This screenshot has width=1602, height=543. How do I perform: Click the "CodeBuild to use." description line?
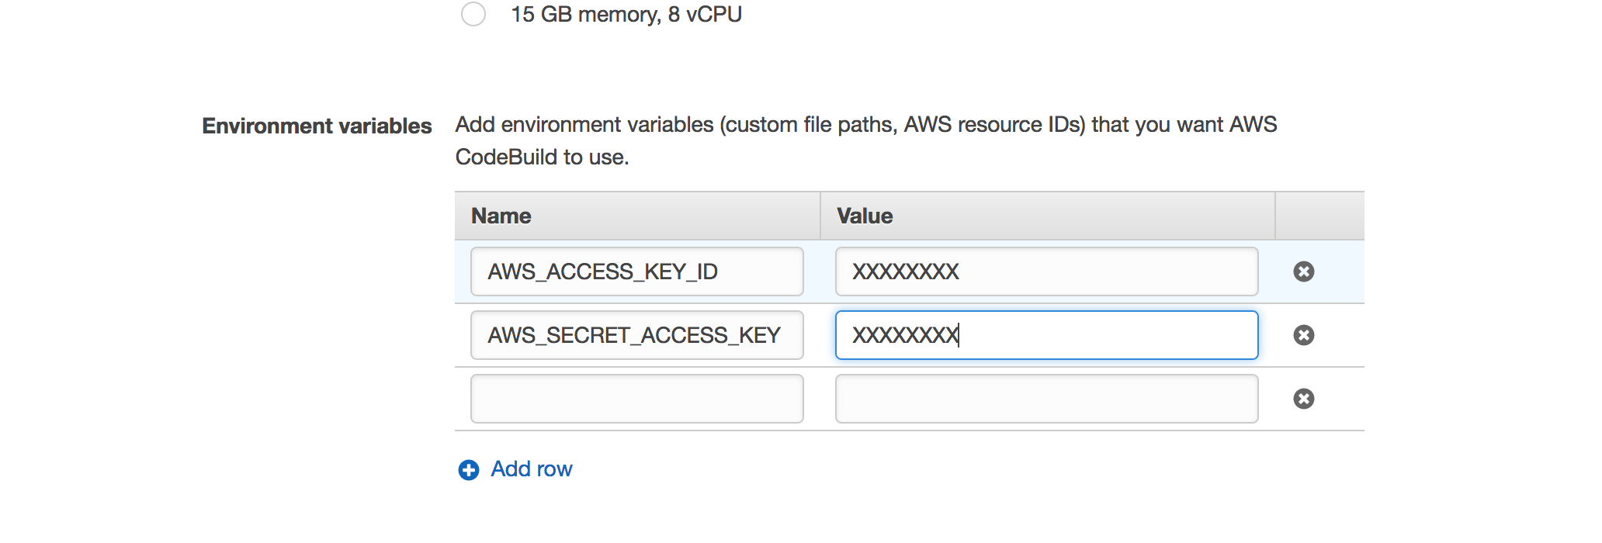(542, 157)
